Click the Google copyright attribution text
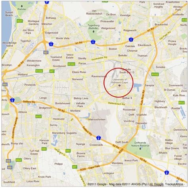 tap(136, 184)
